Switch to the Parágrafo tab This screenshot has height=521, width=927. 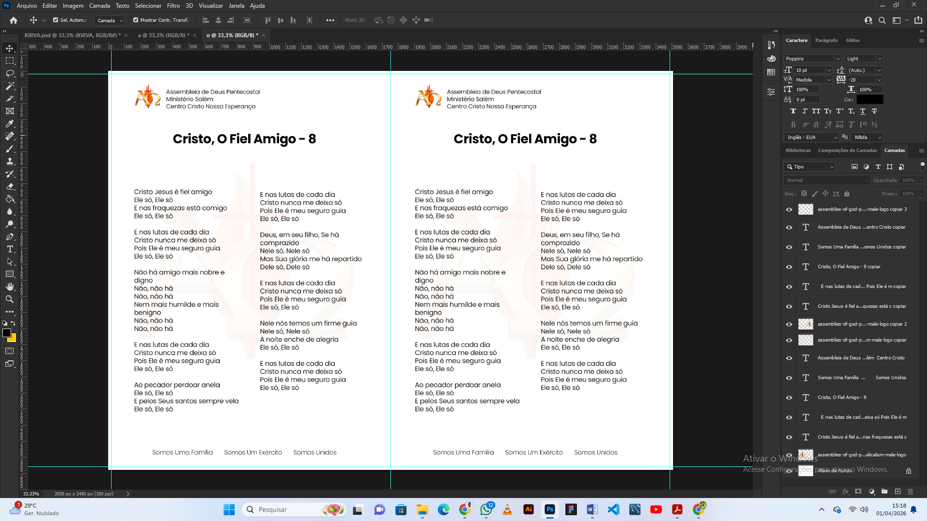[826, 41]
